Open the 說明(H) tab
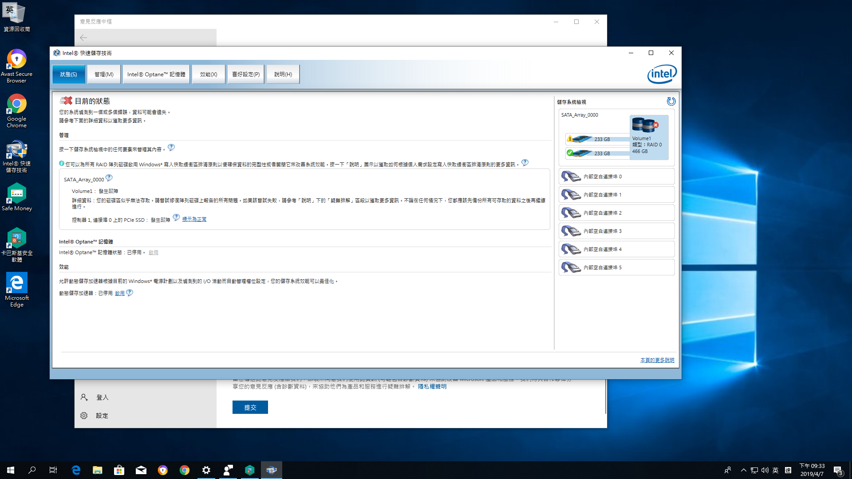 point(283,75)
